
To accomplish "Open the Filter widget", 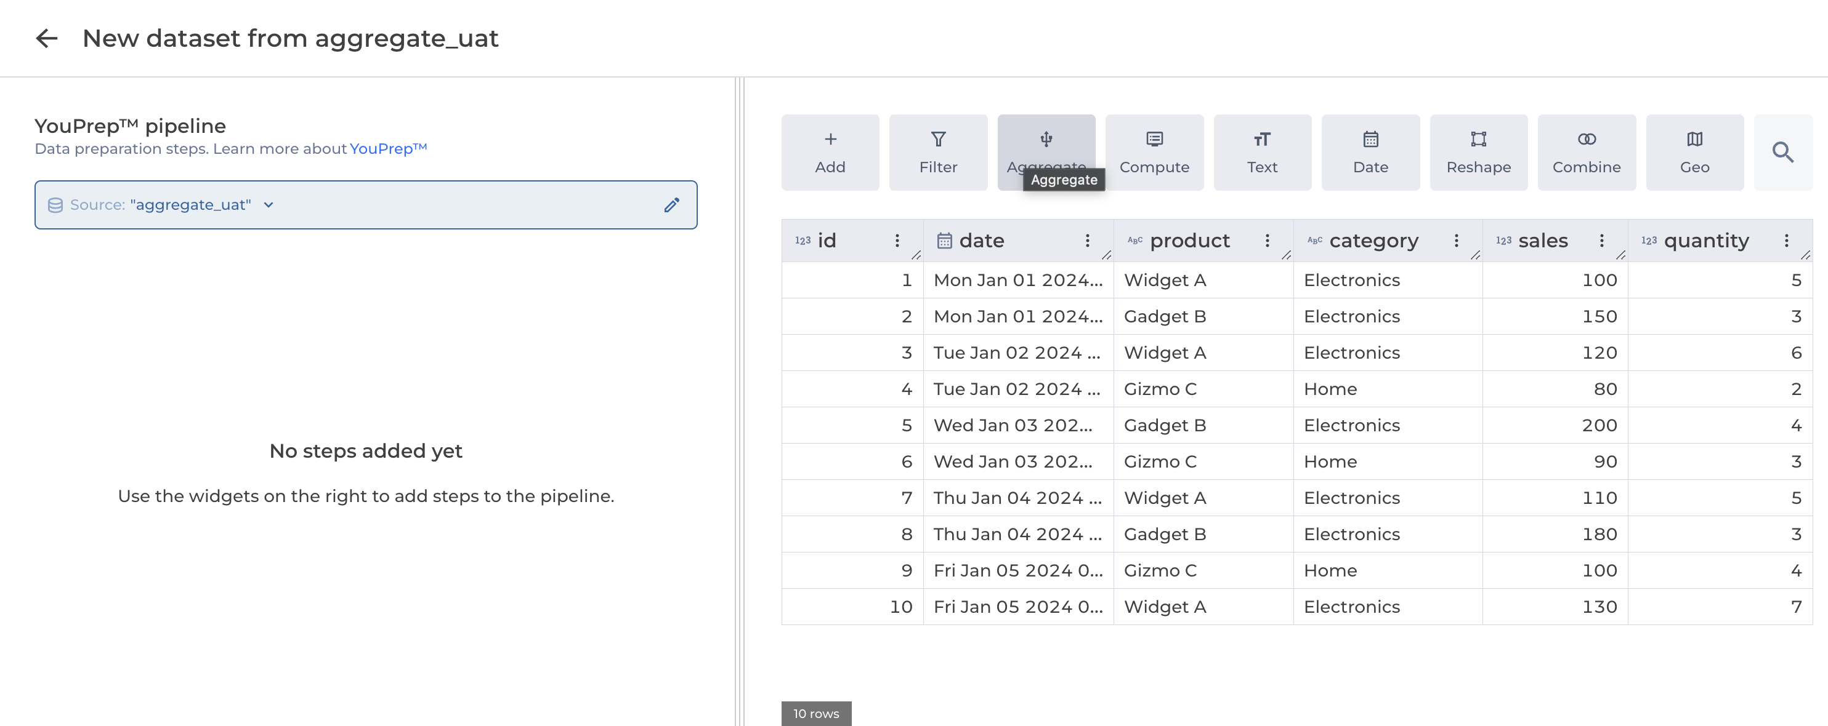I will pos(937,153).
